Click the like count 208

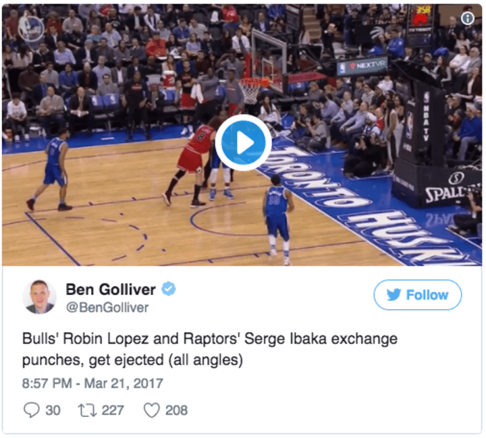(x=176, y=410)
